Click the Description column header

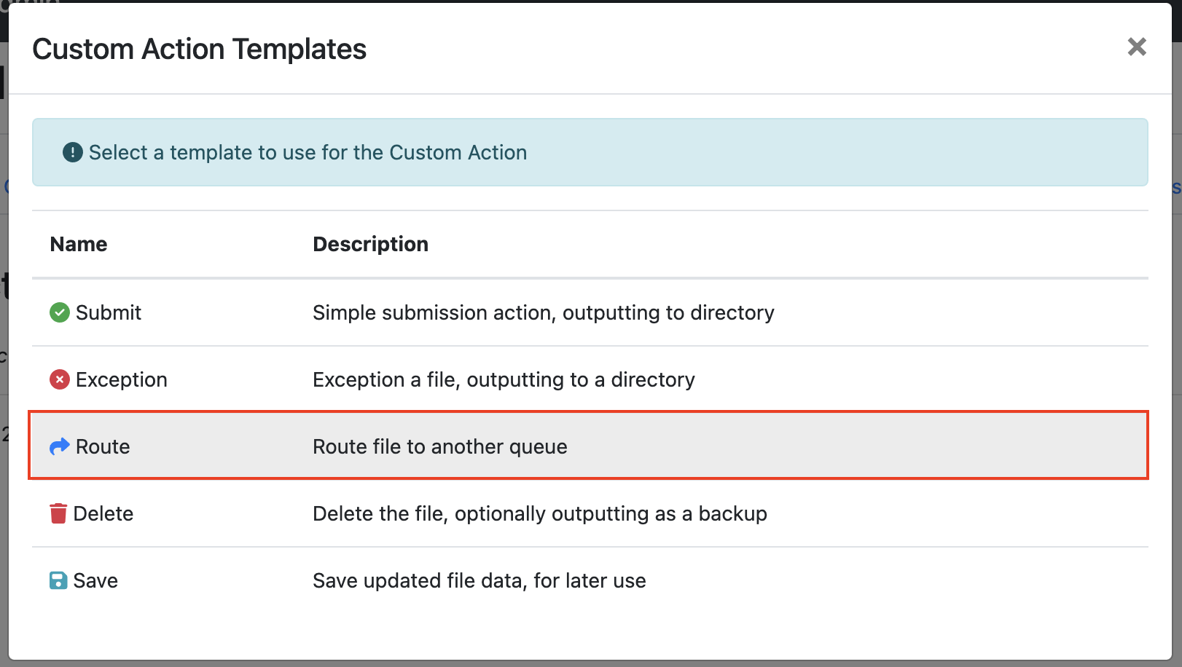pyautogui.click(x=370, y=244)
